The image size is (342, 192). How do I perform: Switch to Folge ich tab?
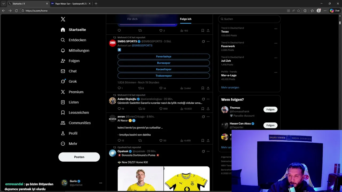point(186,19)
